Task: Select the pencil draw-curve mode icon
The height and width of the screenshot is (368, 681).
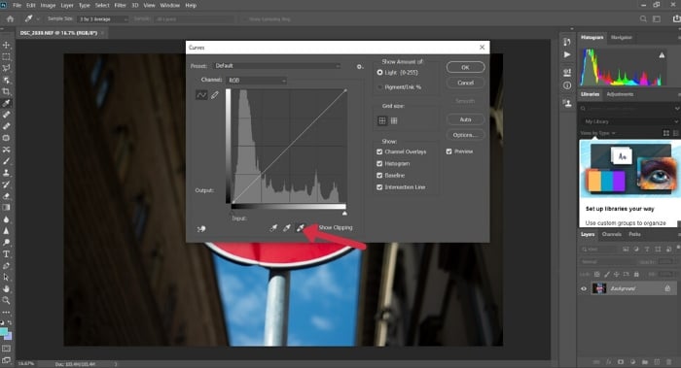Action: pos(215,95)
